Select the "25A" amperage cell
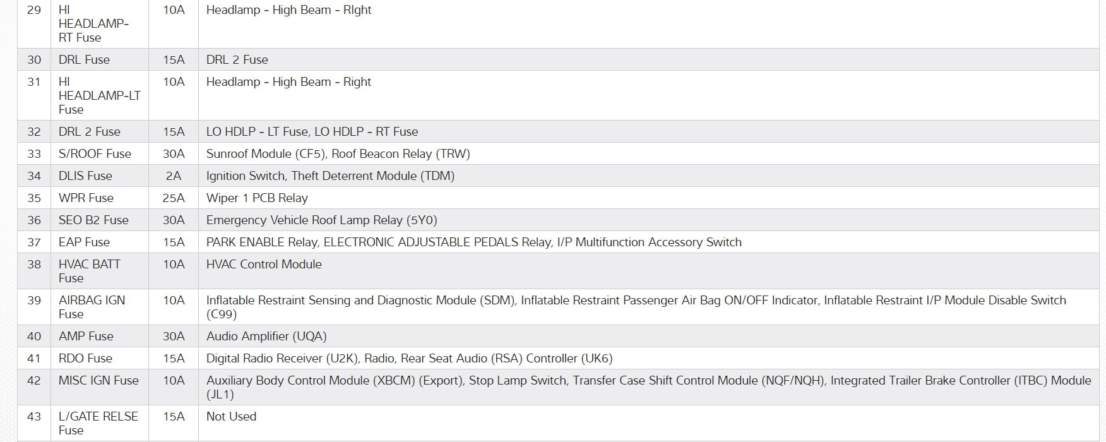This screenshot has width=1106, height=442. [x=174, y=198]
